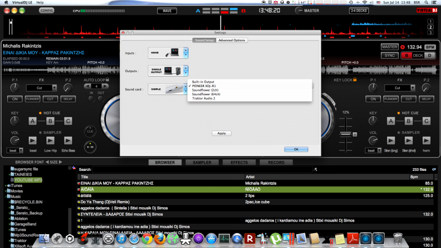Toggle right deck DELAY effect
Image resolution: width=441 pixels, height=248 pixels.
pos(426,99)
